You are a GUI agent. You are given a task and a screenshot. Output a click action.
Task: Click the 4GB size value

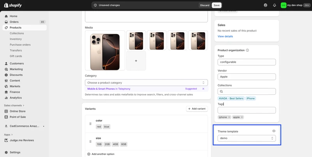click(115, 144)
